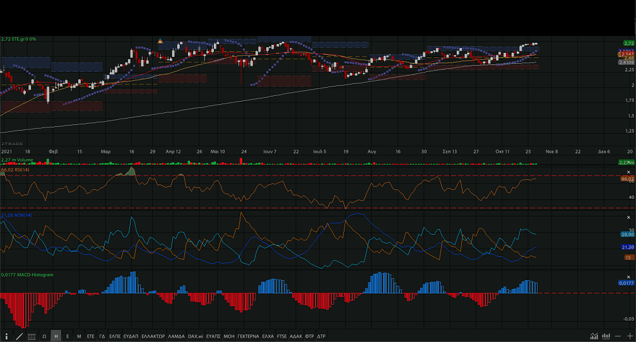Close the ADX(14) indicator panel

pos(628,217)
